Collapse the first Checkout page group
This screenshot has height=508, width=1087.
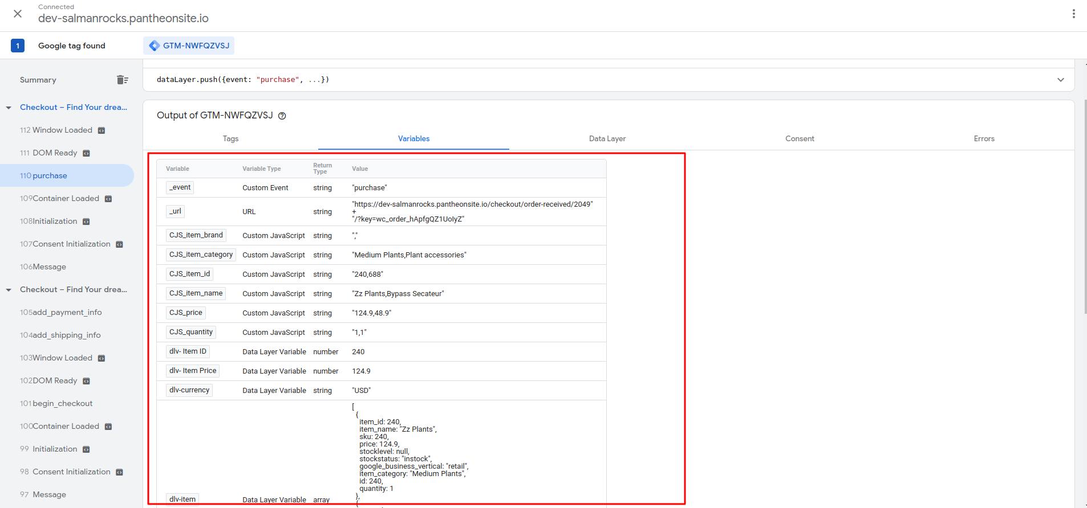(x=9, y=108)
